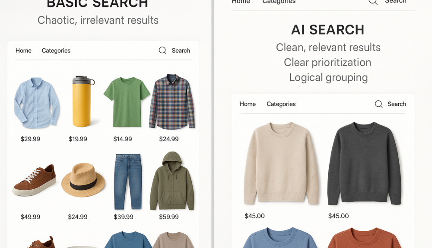432x248 pixels.
Task: Click the magnifier icon in Basic Search panel
Action: click(162, 51)
